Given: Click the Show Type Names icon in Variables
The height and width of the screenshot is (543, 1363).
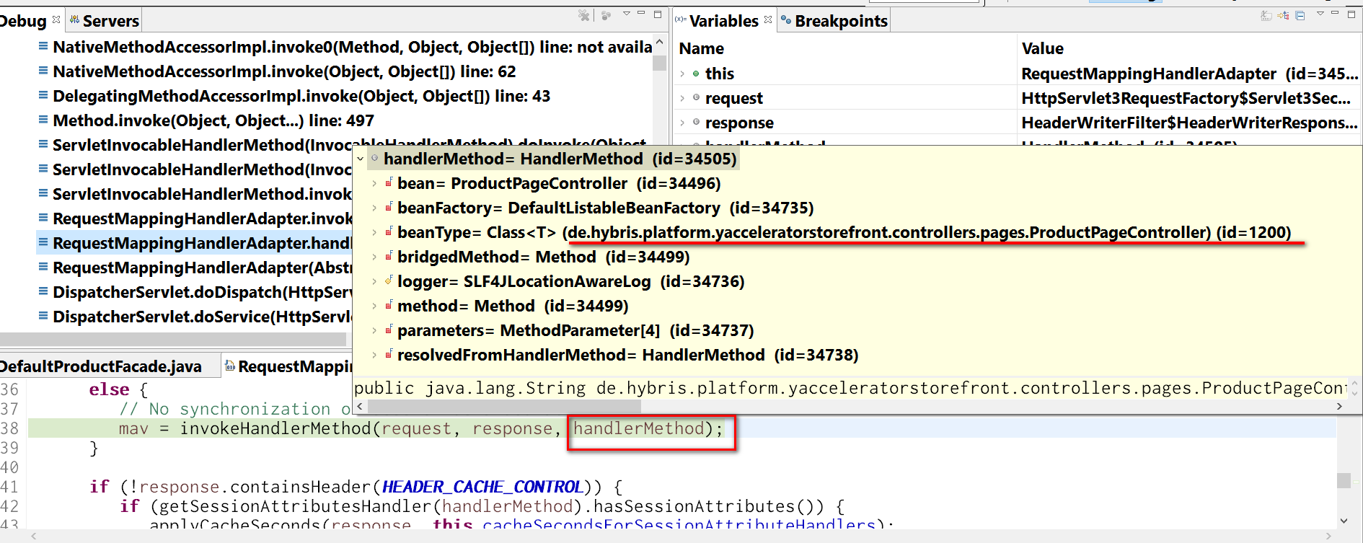Looking at the screenshot, I should [x=1266, y=15].
